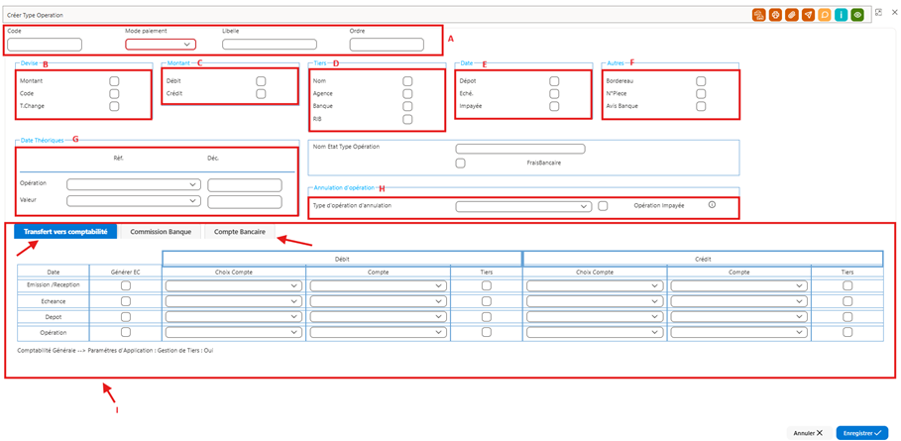Expand Type d'opération d'annulation dropdown
The height and width of the screenshot is (441, 901).
[523, 206]
